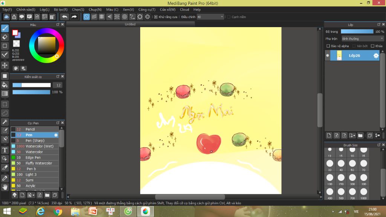Hide the Lớp26 layer visibility dot
This screenshot has width=386, height=217.
[x=328, y=55]
